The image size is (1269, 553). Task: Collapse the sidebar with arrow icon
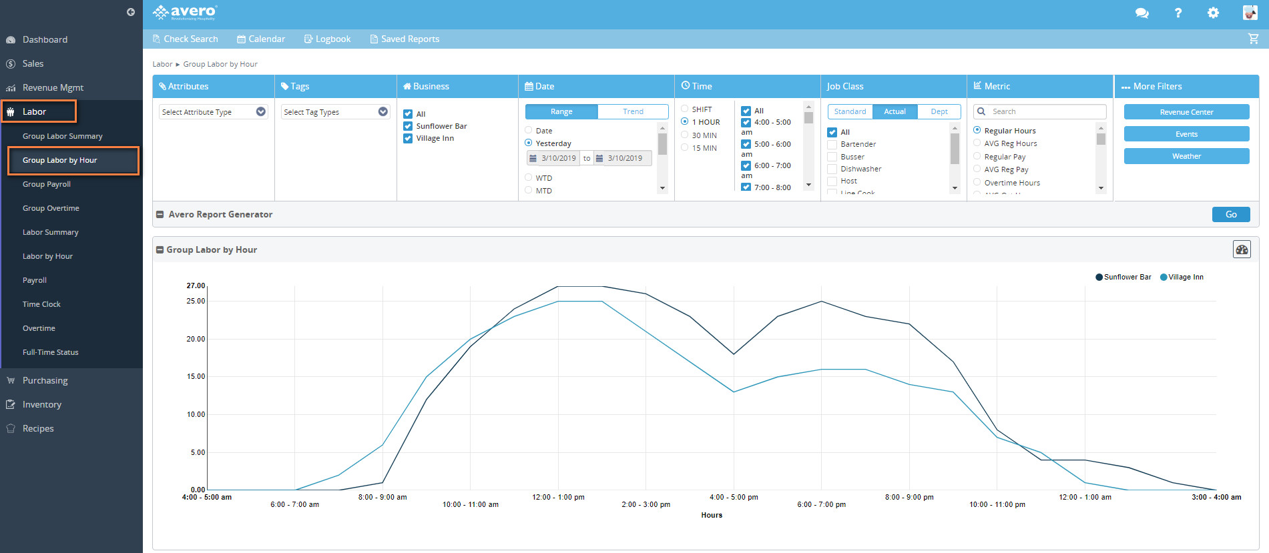click(131, 12)
